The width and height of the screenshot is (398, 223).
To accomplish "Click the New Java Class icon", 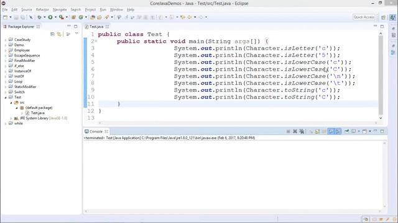I will coord(81,17).
